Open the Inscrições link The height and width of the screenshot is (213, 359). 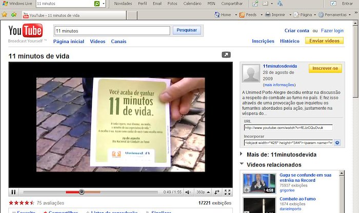(263, 41)
